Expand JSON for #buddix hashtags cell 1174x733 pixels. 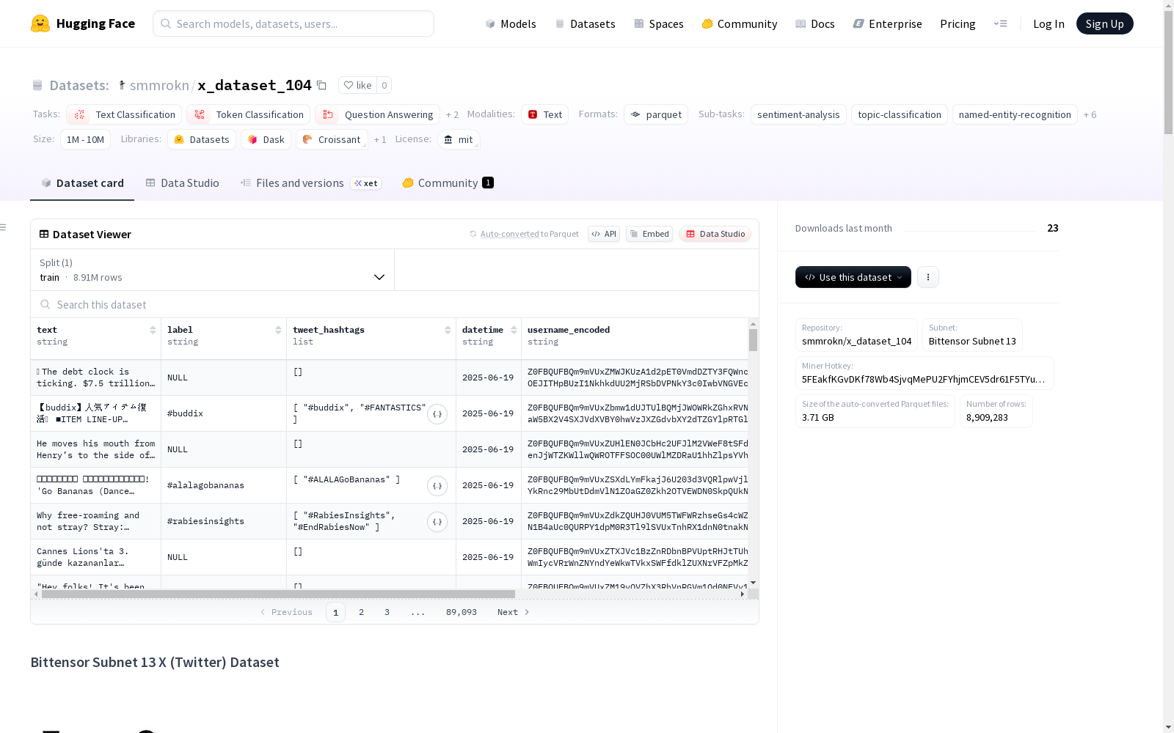point(437,414)
